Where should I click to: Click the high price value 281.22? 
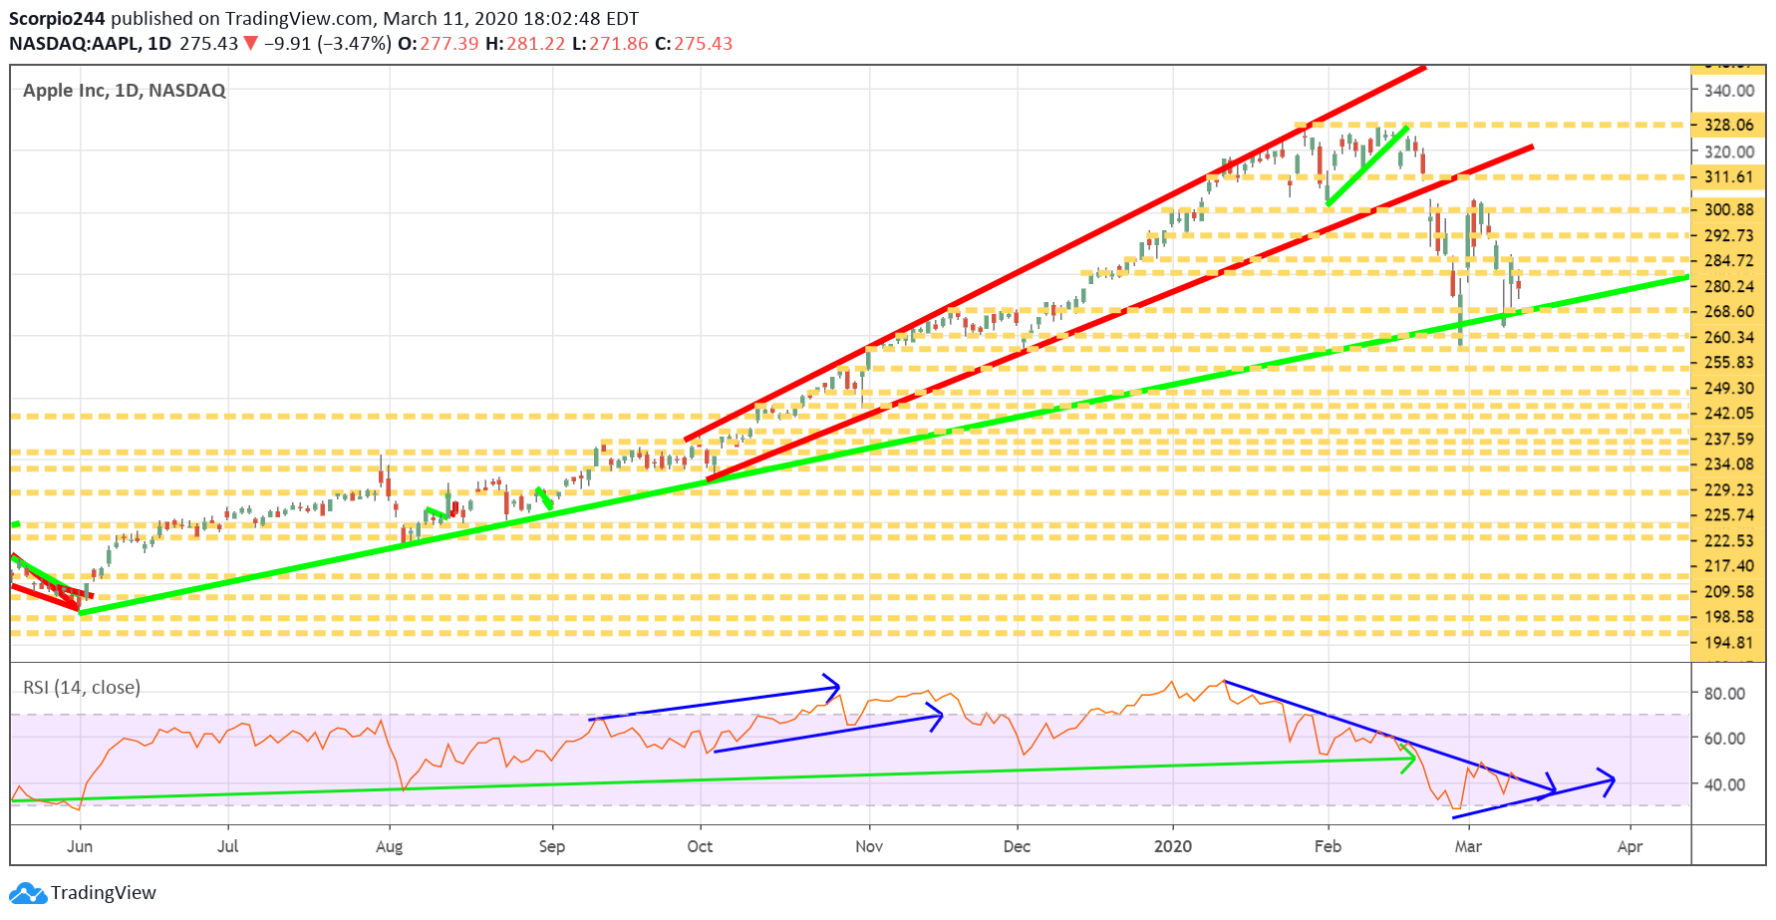pos(536,44)
